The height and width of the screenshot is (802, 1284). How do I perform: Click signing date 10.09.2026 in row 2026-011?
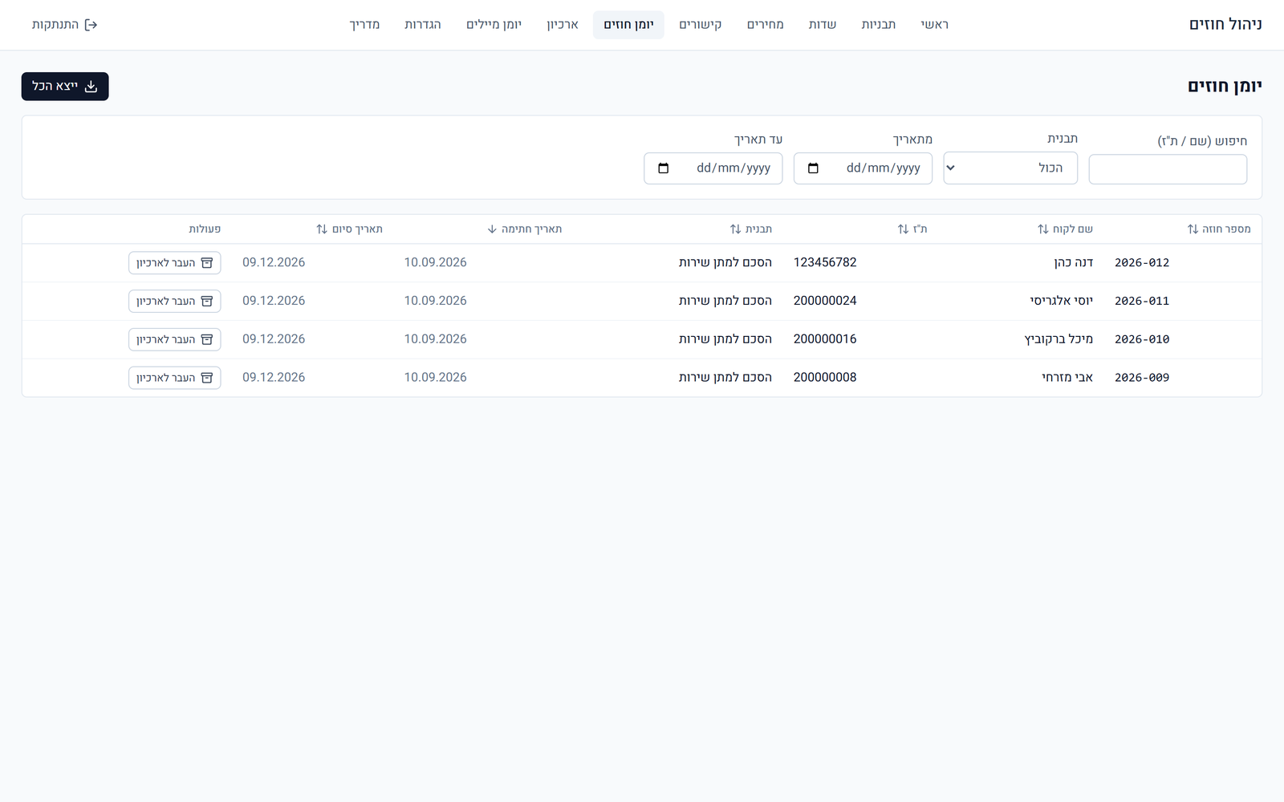click(x=435, y=302)
